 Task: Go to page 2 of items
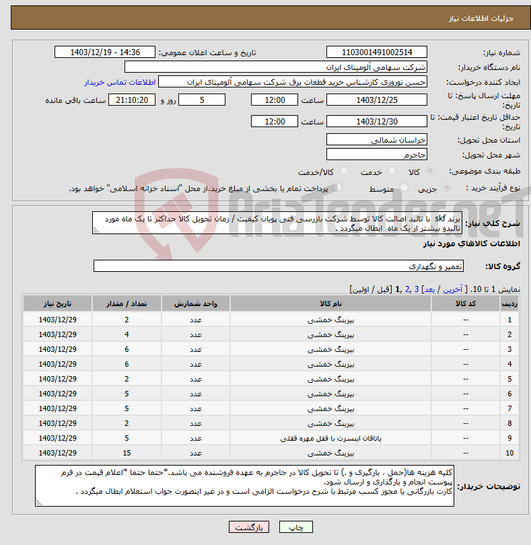click(x=407, y=289)
